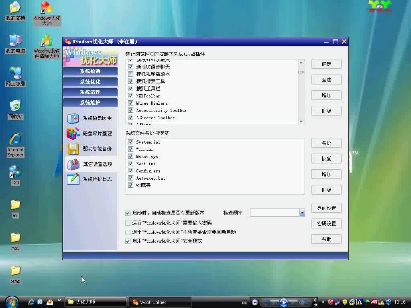Click 删除 button for ActiveX list
The image size is (411, 308).
pyautogui.click(x=326, y=111)
